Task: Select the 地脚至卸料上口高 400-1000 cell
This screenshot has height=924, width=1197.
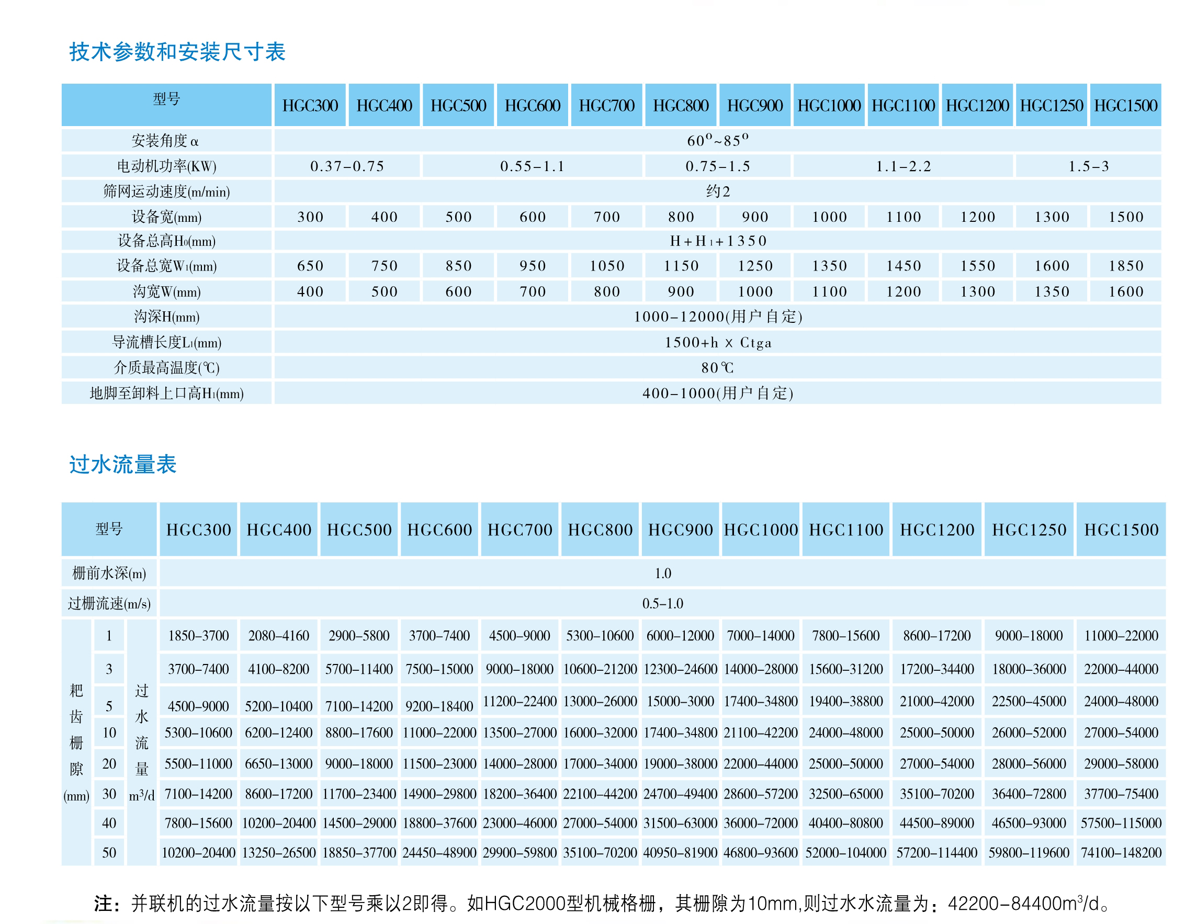Action: pos(717,393)
